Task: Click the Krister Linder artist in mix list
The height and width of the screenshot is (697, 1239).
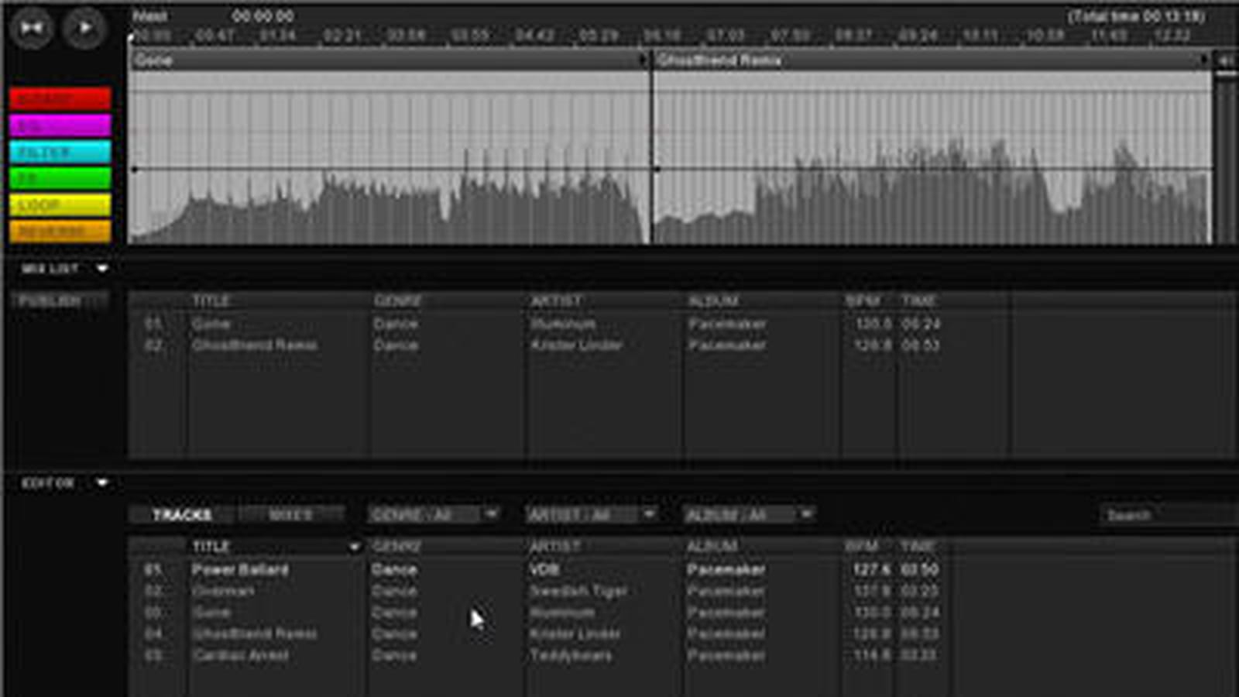Action: point(576,345)
